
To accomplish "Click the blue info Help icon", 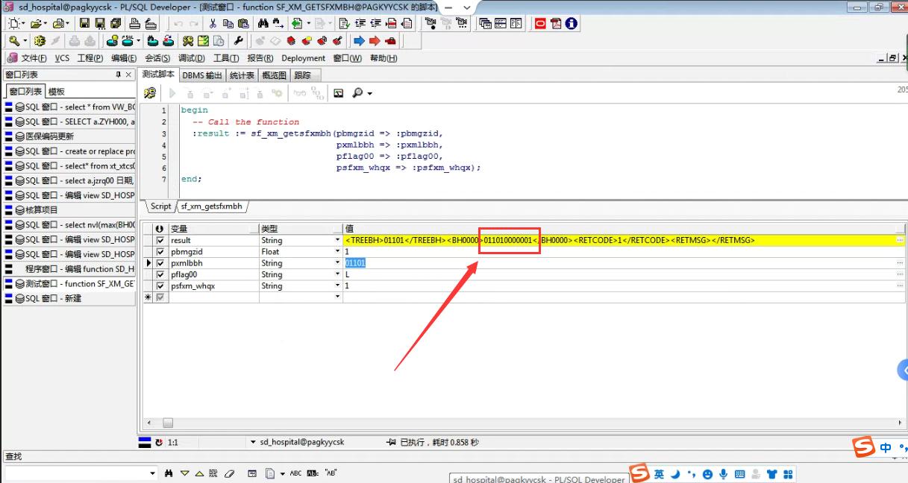I will [572, 24].
